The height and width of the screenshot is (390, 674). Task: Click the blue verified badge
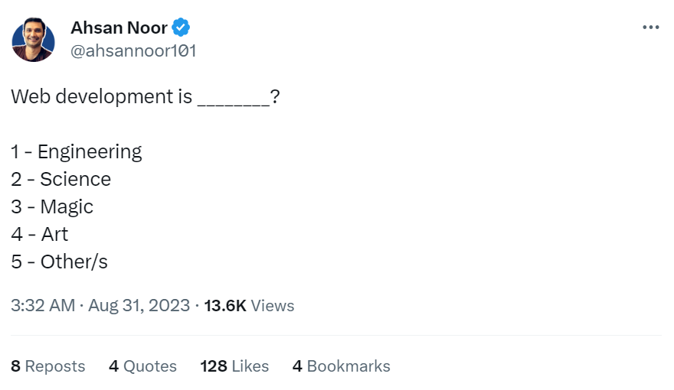(x=181, y=28)
